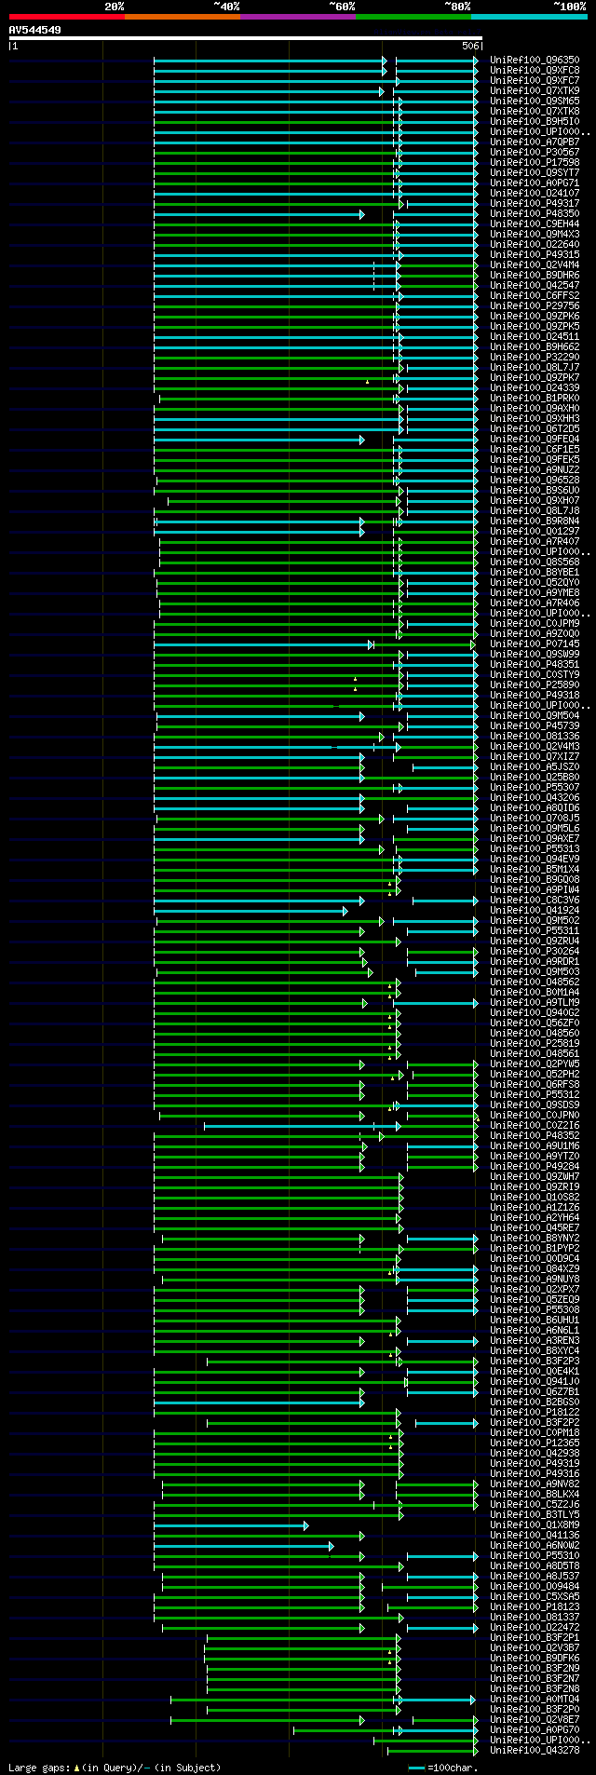The image size is (596, 1775).
Task: Select label UniRef100_P32290
Action: pos(535,357)
